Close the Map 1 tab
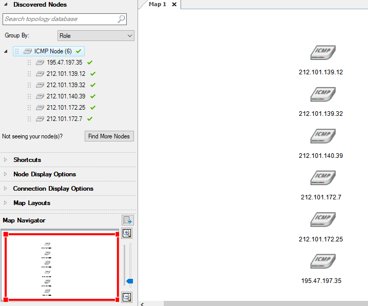 (174, 5)
